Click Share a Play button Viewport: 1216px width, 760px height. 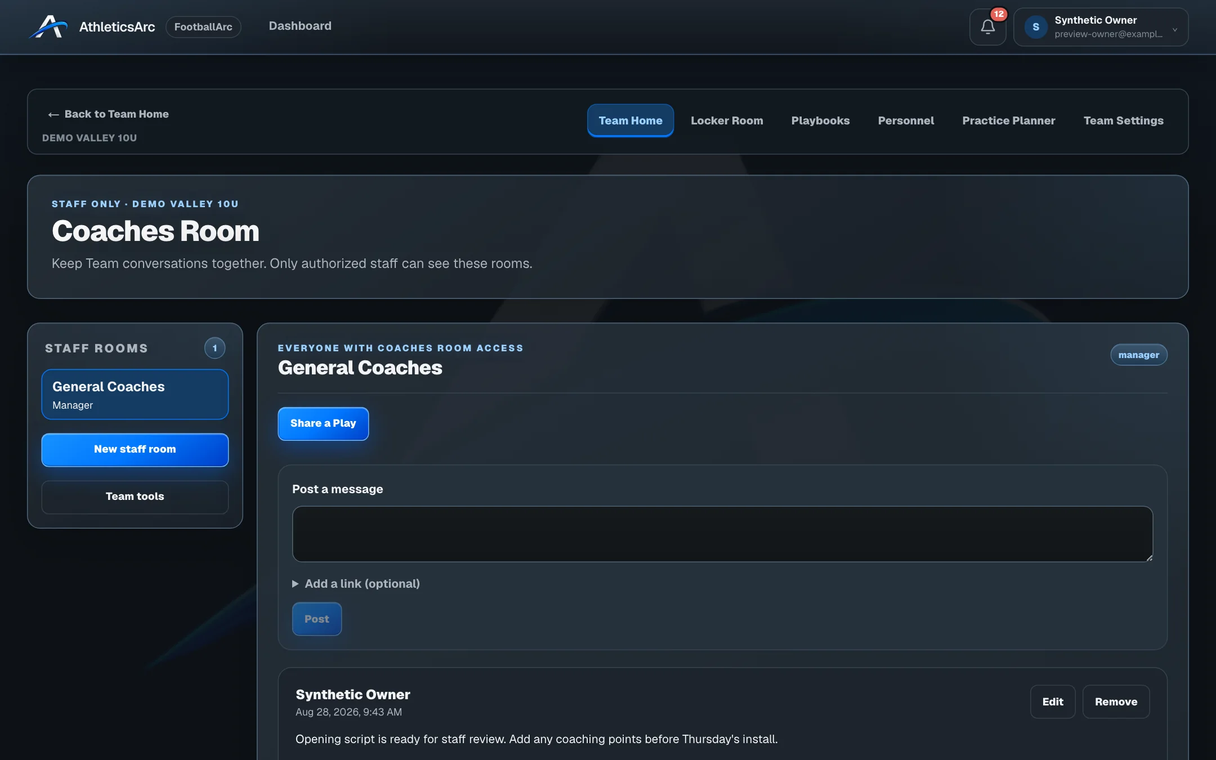323,423
